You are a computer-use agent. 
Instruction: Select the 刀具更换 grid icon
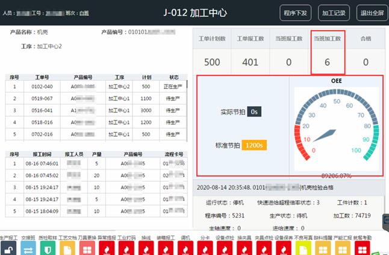(x=87, y=248)
